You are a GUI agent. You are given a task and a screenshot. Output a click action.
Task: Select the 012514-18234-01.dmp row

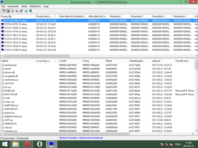99,43
